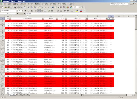Open the MS Mincho font dropdown
Image resolution: width=137 pixels, height=99 pixels.
[17, 11]
